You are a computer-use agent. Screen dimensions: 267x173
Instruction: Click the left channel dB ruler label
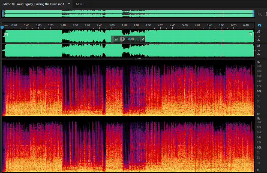259,32
